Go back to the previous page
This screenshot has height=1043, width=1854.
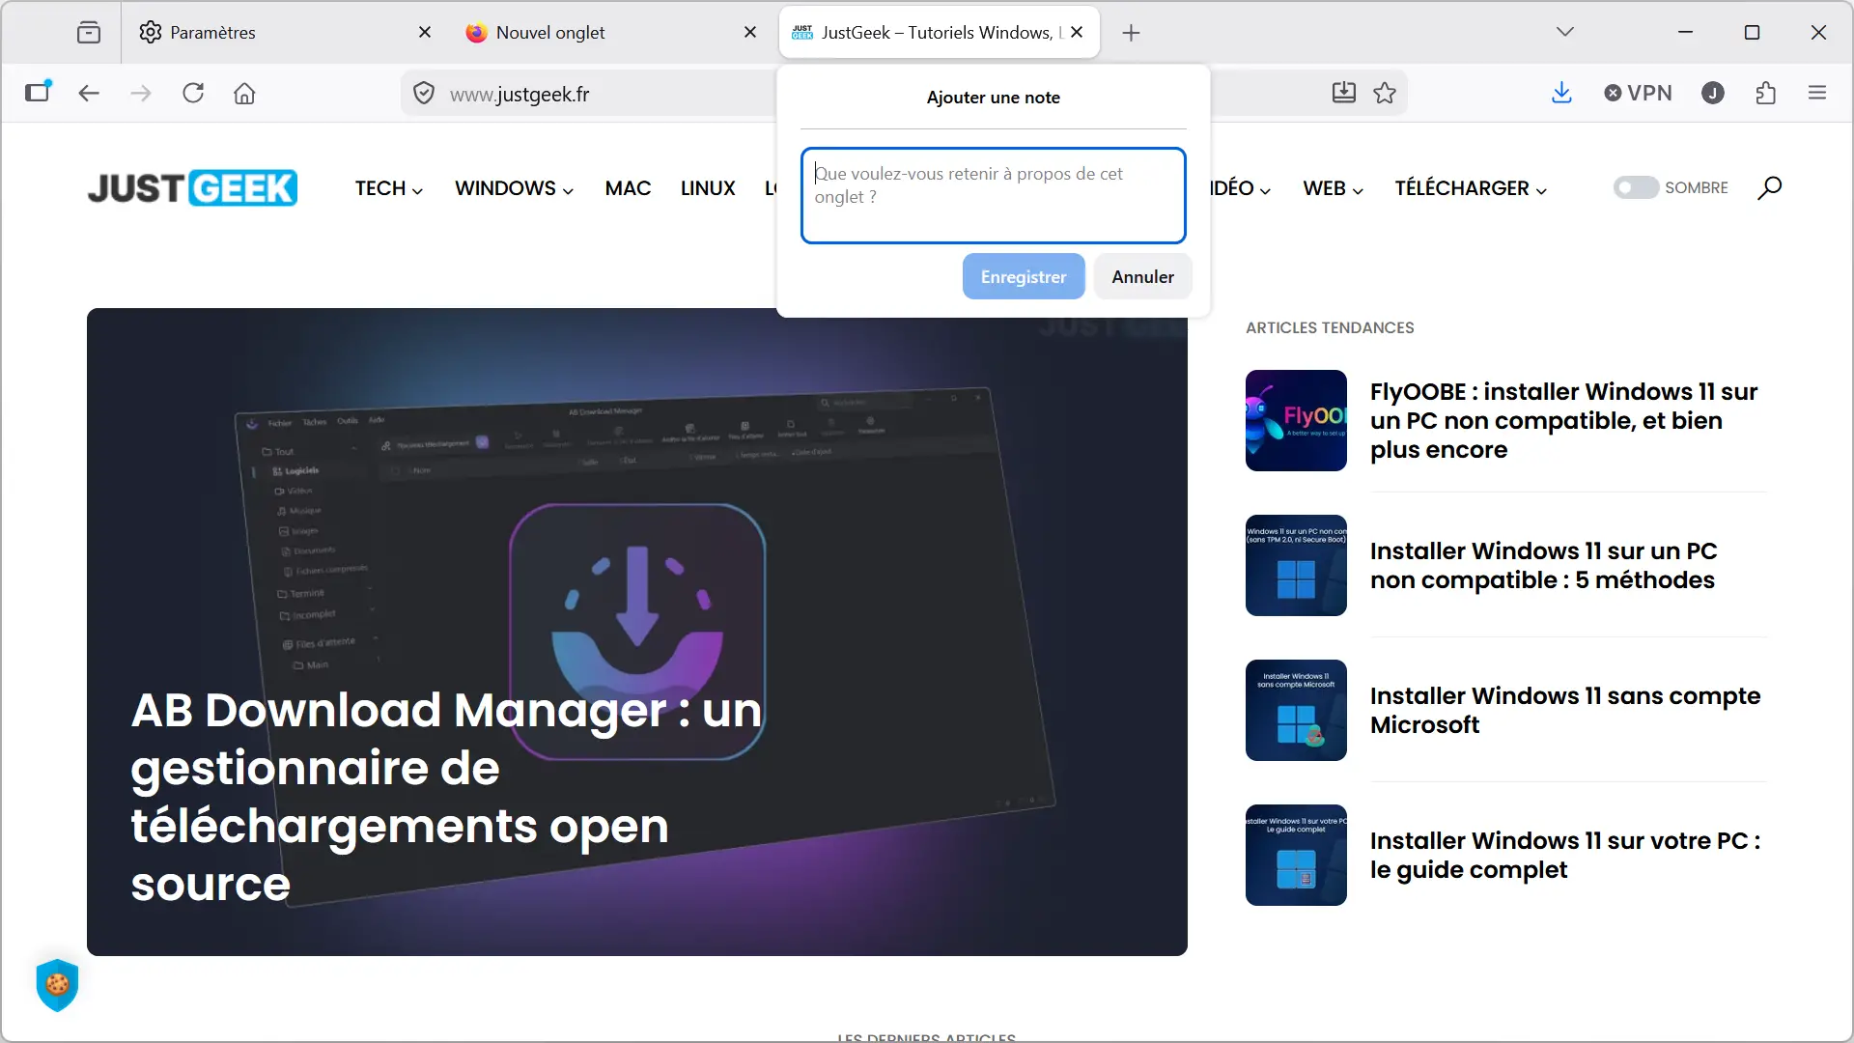(x=89, y=93)
